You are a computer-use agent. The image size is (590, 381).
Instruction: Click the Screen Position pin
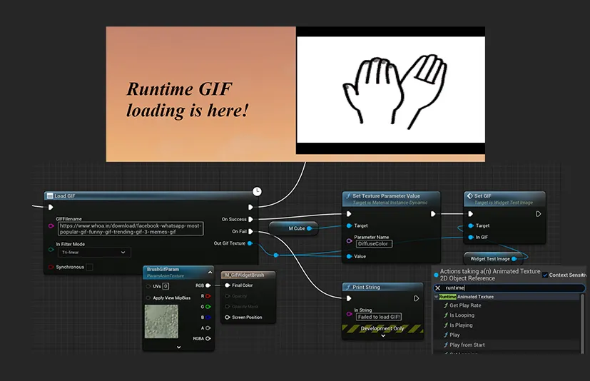[x=228, y=317]
